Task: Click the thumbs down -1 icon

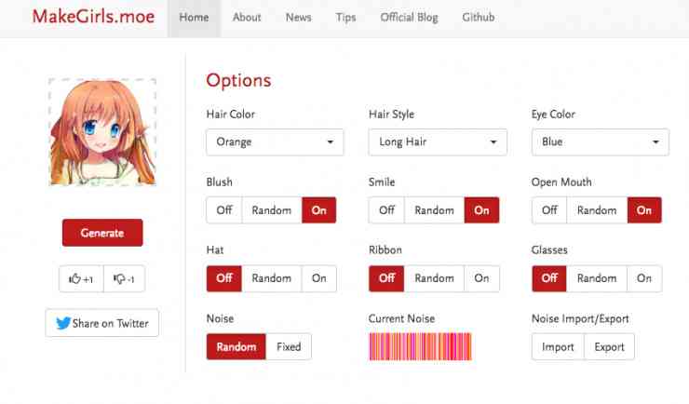Action: point(125,279)
